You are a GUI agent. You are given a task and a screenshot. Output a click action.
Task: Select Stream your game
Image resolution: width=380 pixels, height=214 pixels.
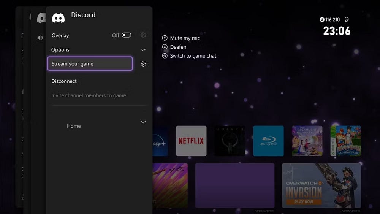[x=90, y=64]
